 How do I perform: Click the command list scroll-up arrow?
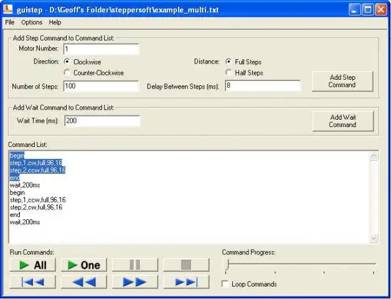[374, 156]
